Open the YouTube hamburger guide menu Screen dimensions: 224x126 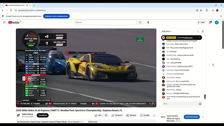pyautogui.click(x=4, y=22)
